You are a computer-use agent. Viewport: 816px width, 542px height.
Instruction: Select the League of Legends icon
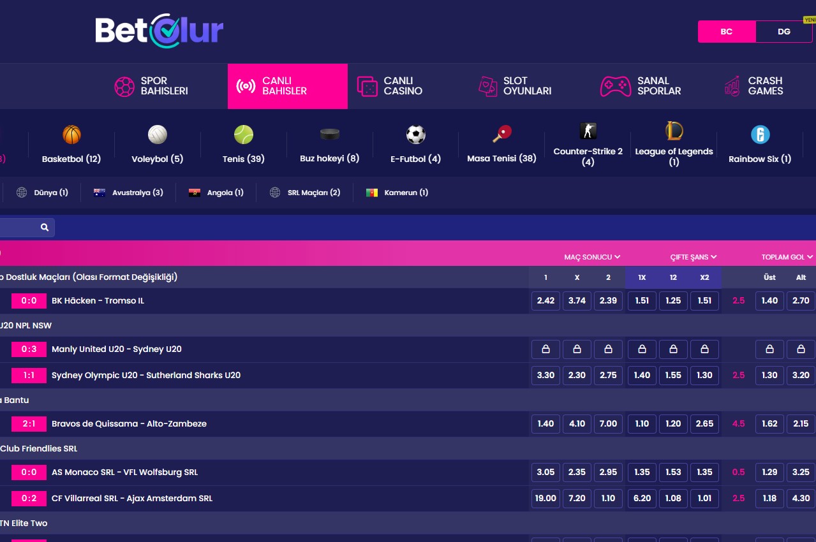(674, 131)
